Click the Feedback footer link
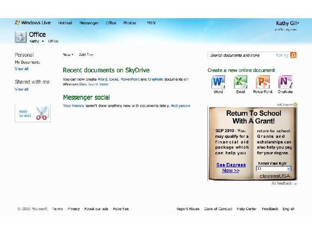 pyautogui.click(x=270, y=209)
